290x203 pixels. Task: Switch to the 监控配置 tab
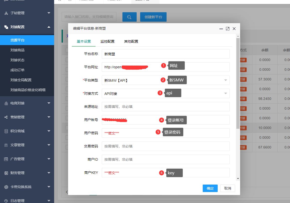(107, 41)
